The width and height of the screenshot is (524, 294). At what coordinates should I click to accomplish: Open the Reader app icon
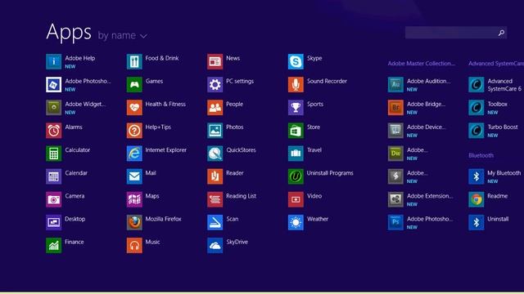[x=215, y=176]
